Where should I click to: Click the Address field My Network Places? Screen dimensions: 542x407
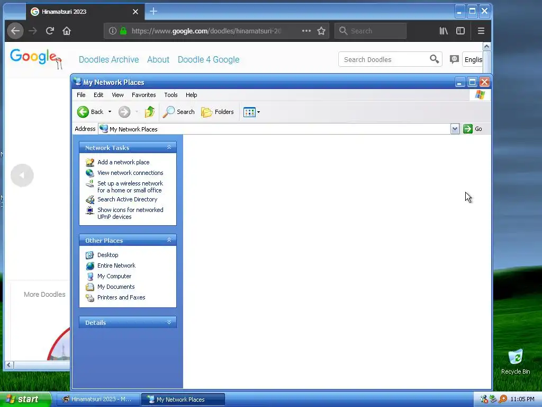tap(274, 129)
